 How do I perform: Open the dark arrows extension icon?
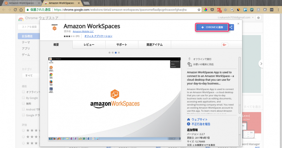pyautogui.click(x=272, y=10)
